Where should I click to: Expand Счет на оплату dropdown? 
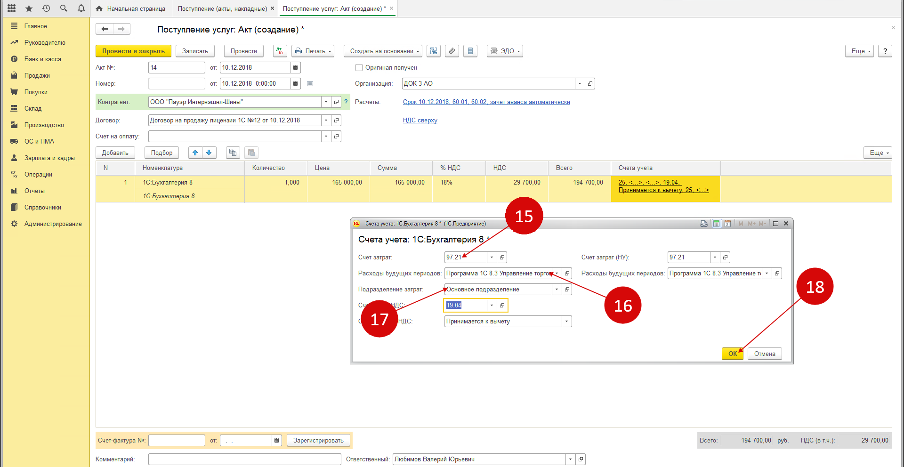tap(326, 137)
